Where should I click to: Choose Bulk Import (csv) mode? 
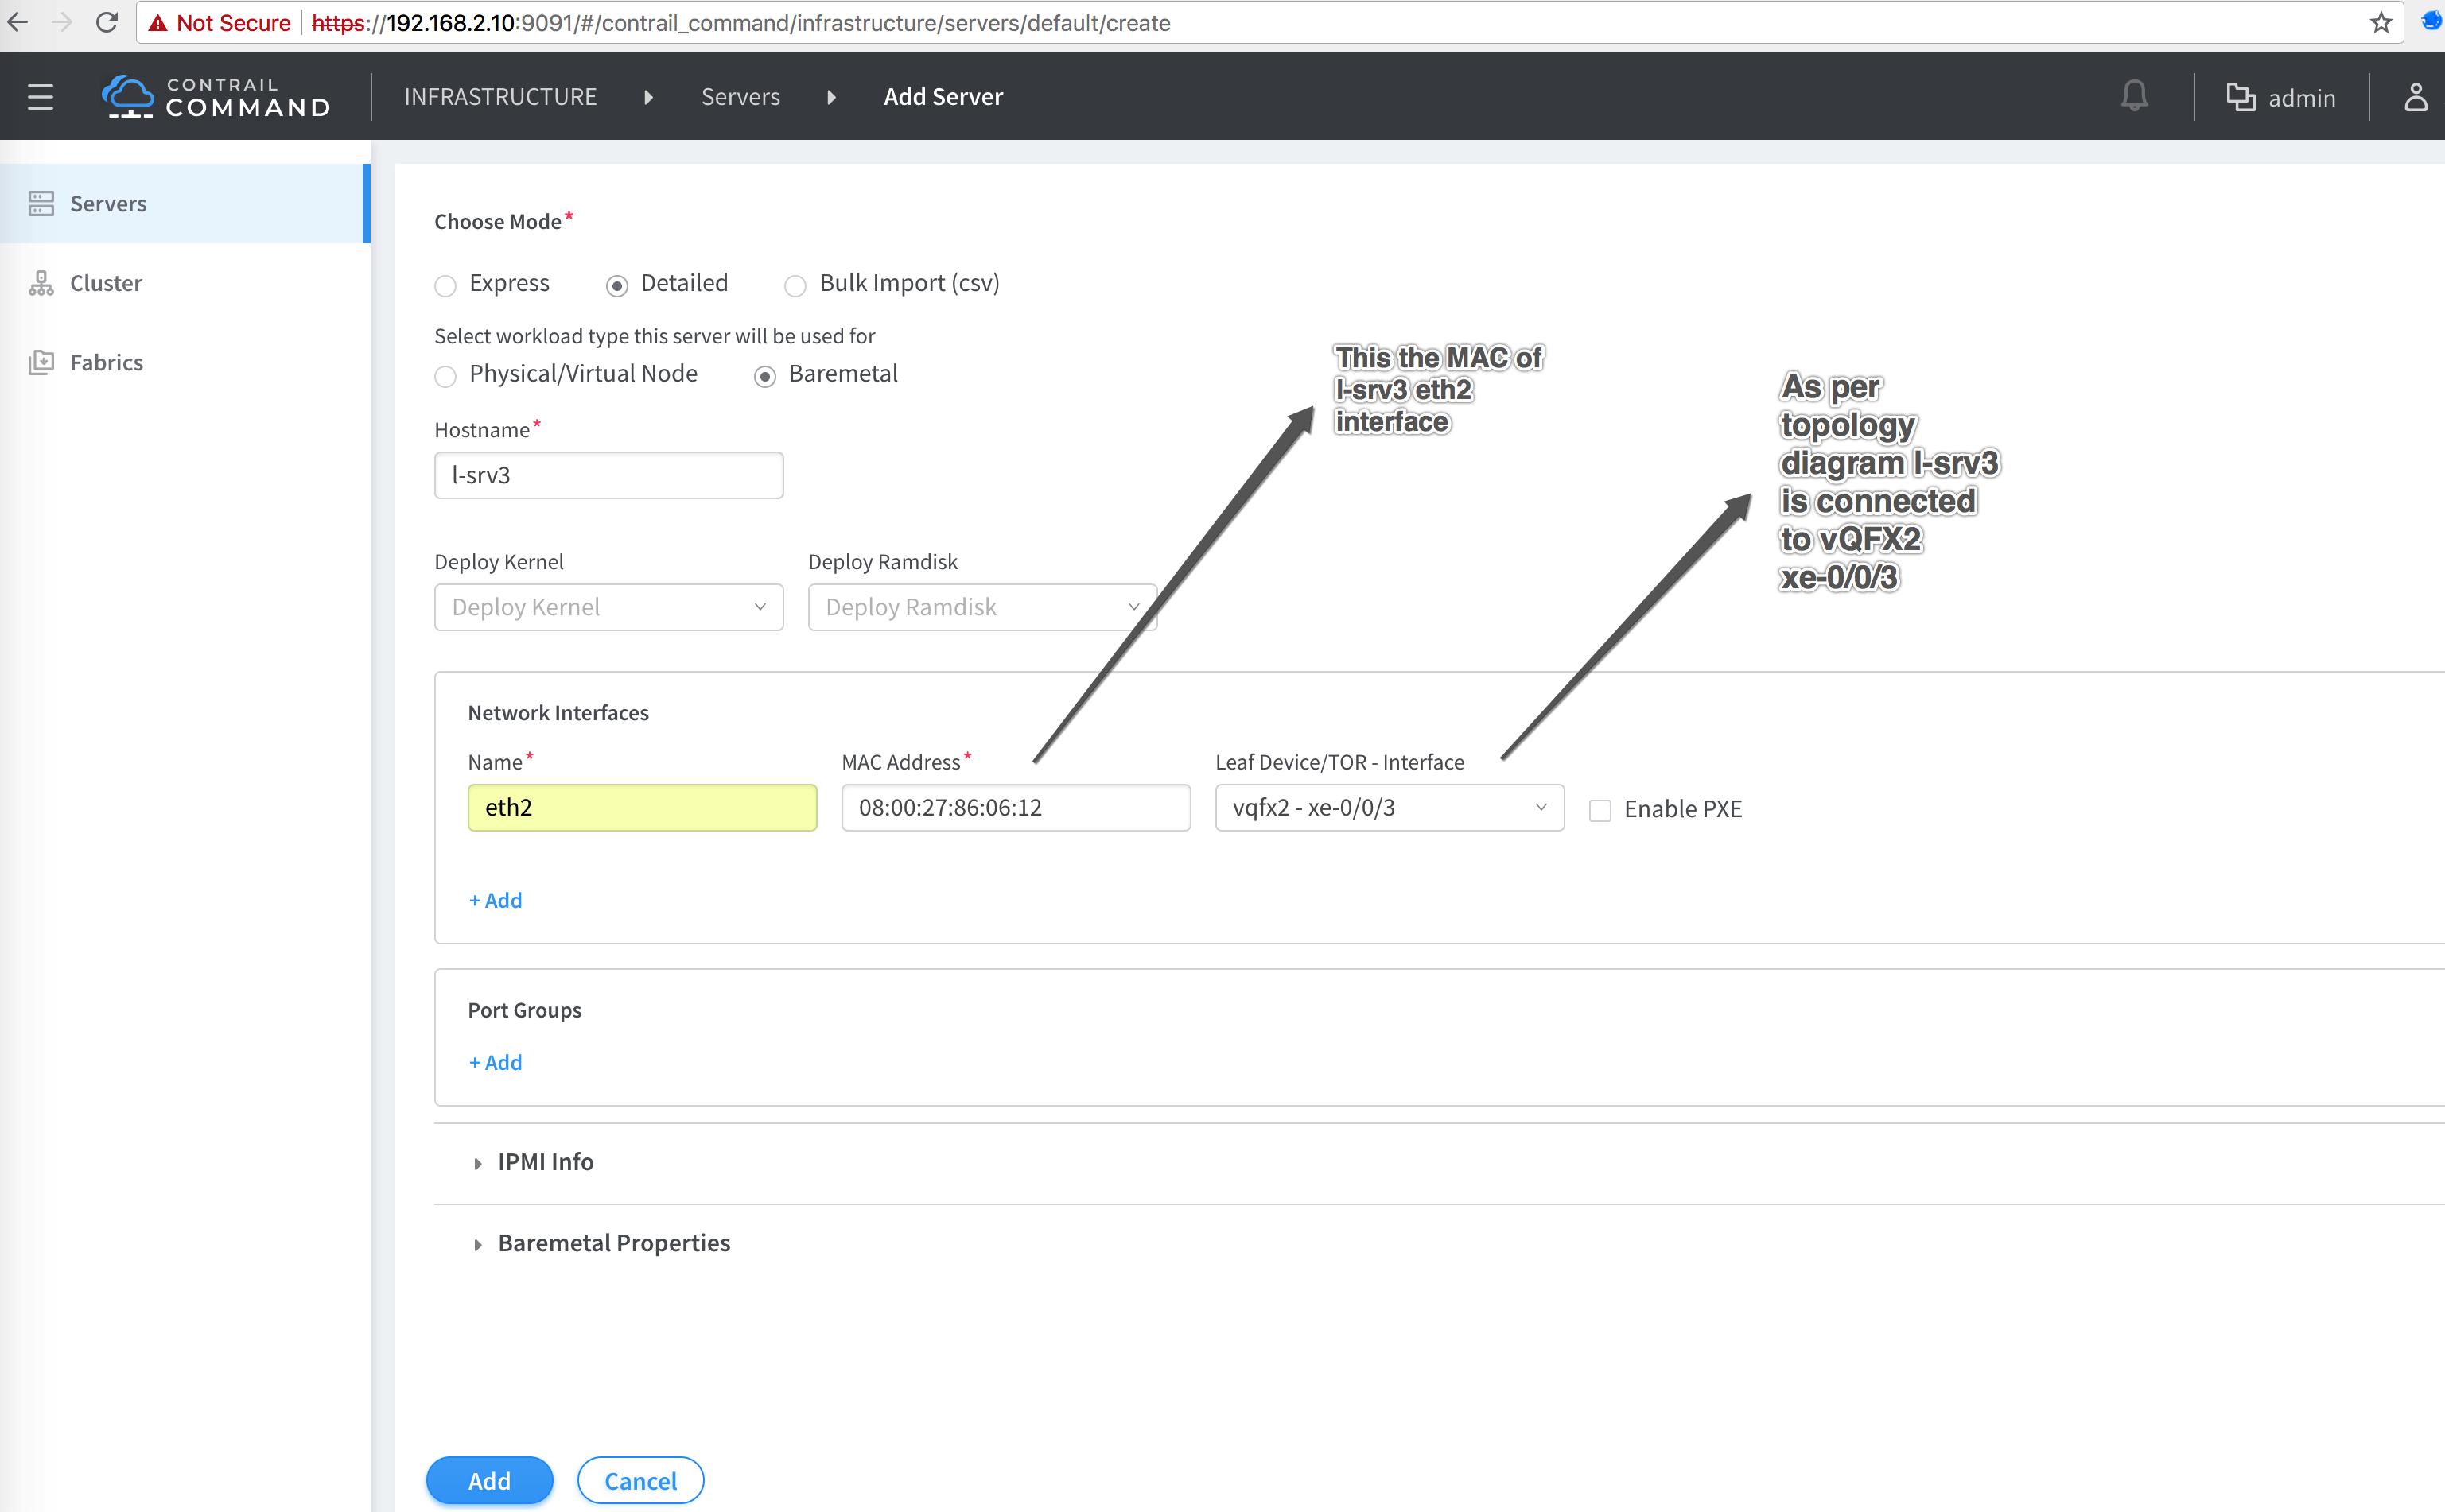coord(795,286)
